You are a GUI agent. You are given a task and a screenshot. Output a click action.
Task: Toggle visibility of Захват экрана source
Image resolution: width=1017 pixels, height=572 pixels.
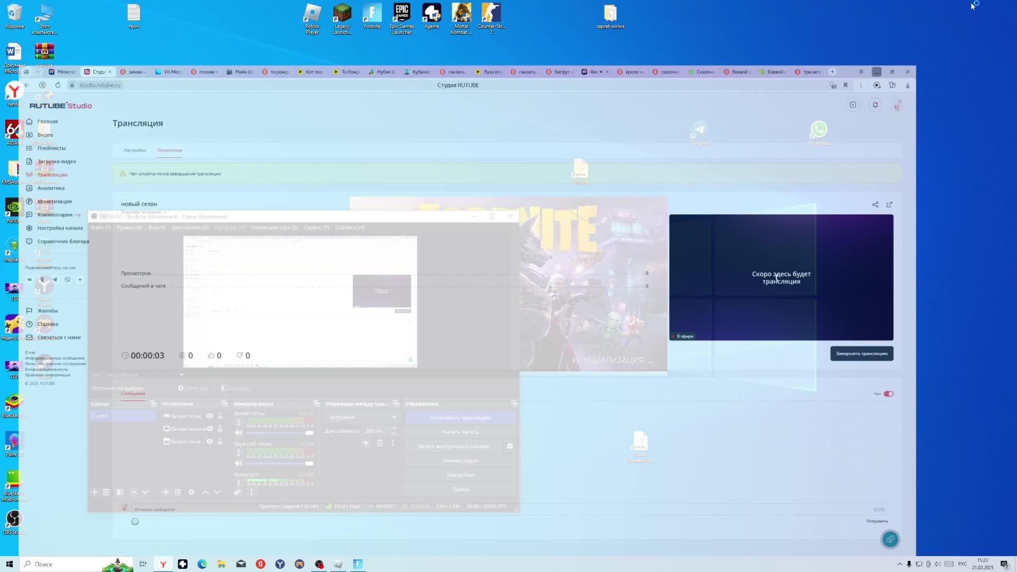210,429
